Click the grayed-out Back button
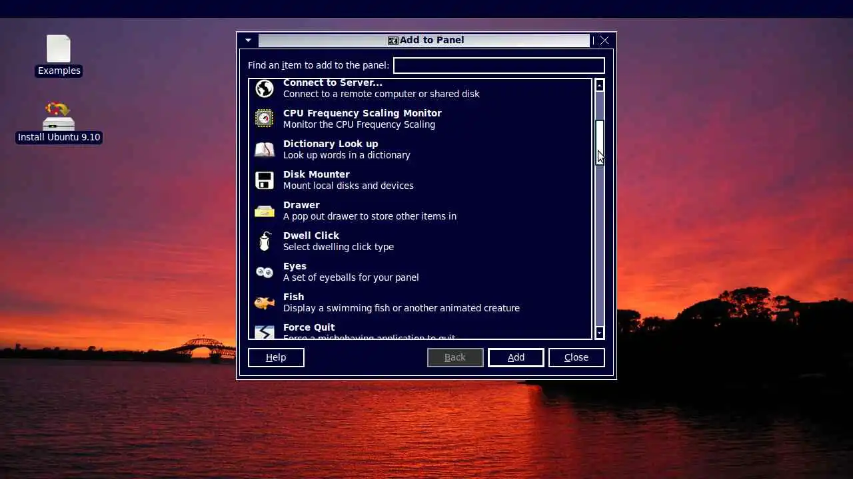This screenshot has height=479, width=853. (455, 357)
